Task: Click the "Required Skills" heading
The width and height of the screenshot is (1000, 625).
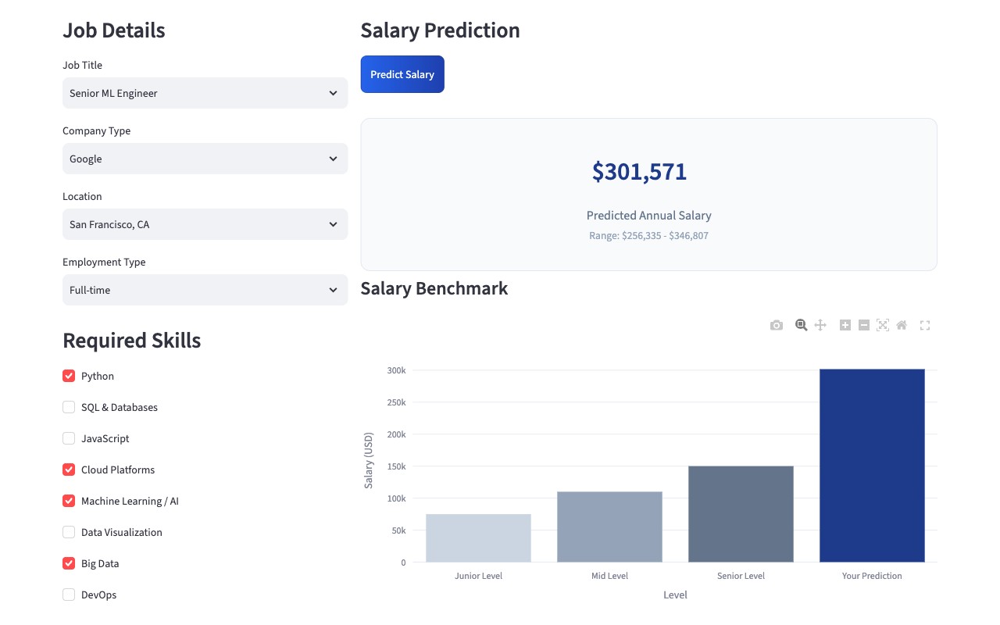Action: [132, 341]
